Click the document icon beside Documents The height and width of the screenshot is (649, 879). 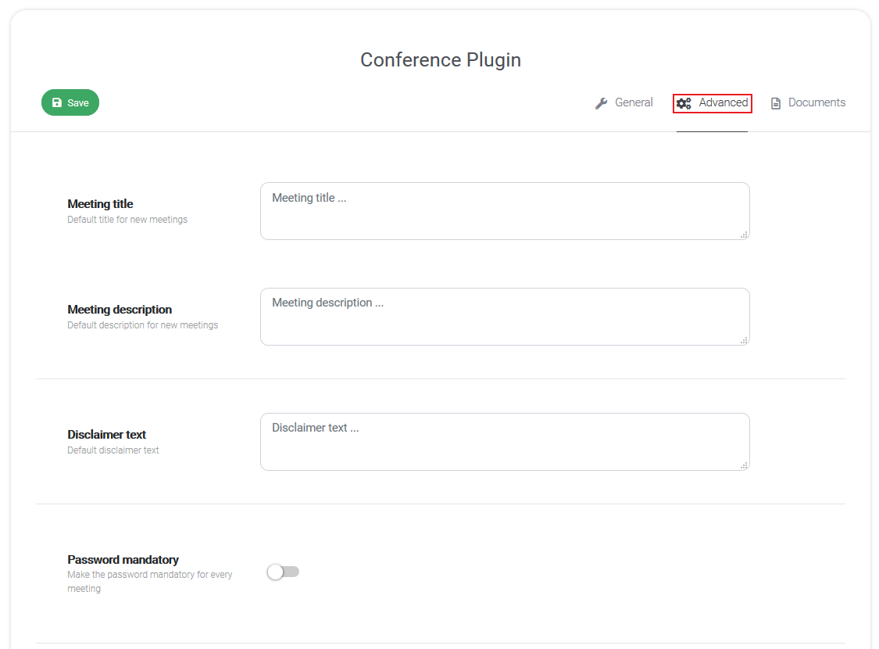776,103
